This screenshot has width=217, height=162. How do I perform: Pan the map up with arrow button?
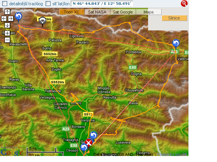coord(7,12)
